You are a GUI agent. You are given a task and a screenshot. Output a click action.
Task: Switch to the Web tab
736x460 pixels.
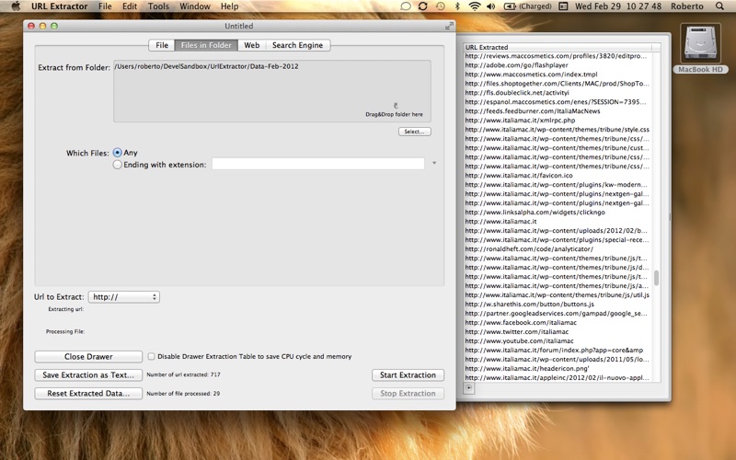point(251,44)
